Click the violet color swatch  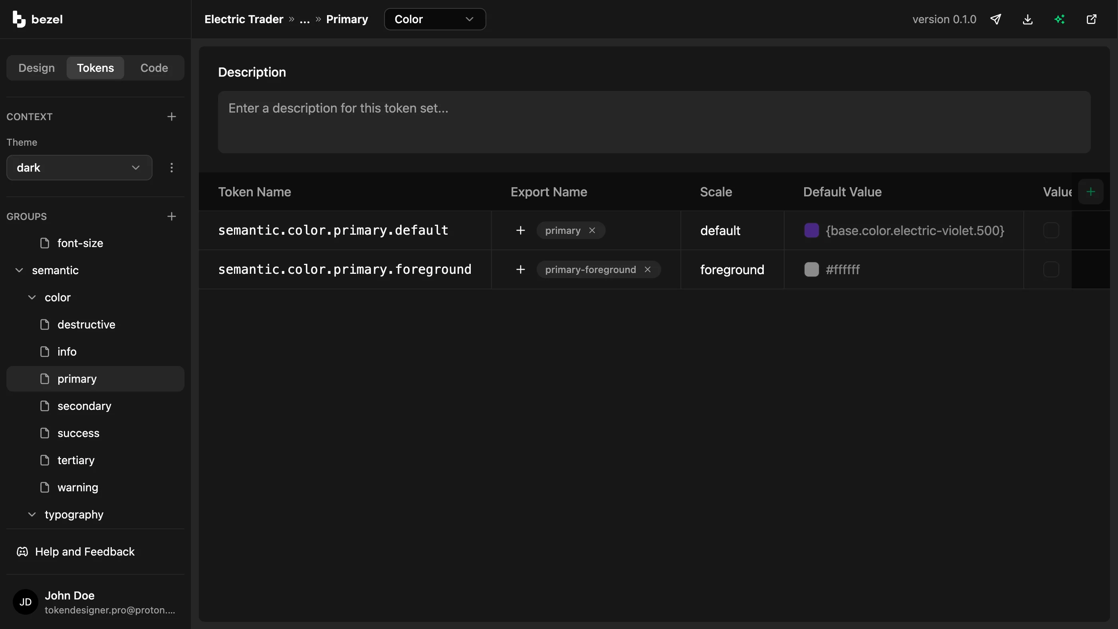(812, 230)
